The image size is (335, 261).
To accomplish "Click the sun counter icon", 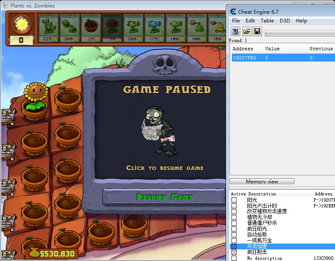I will 22,24.
